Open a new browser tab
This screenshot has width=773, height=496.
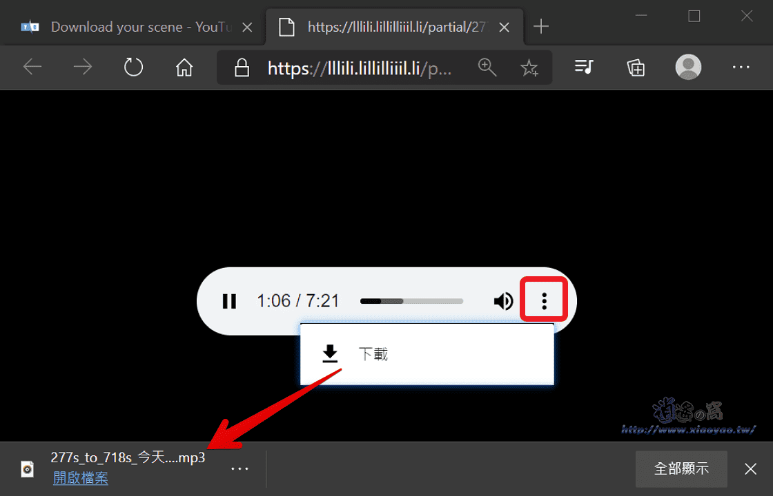coord(541,27)
